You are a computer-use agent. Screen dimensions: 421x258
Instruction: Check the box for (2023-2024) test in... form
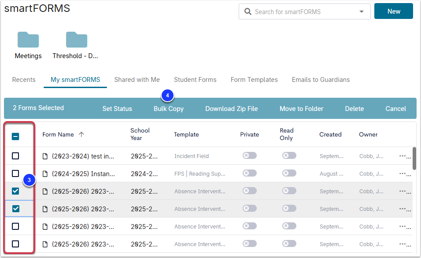pyautogui.click(x=15, y=156)
